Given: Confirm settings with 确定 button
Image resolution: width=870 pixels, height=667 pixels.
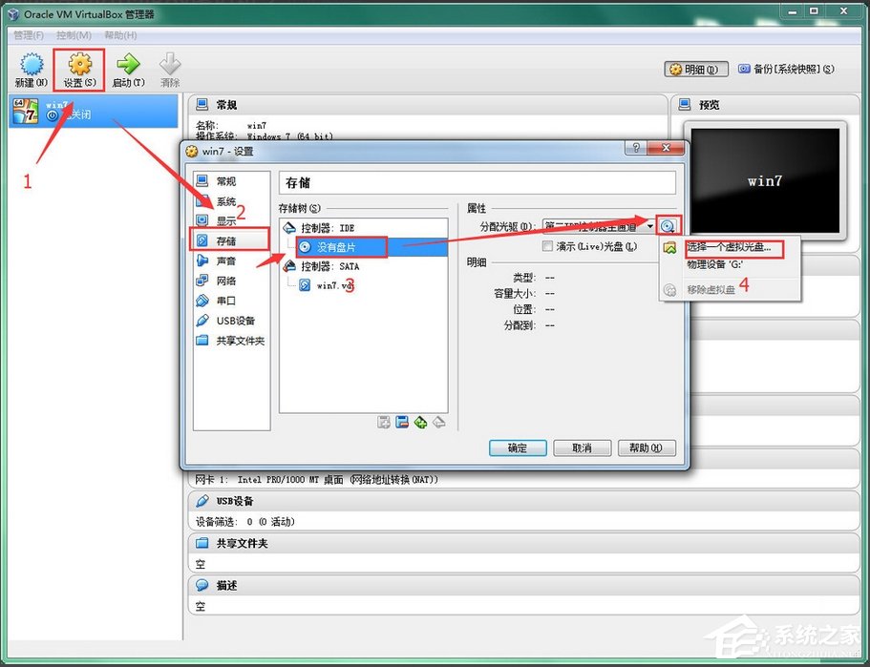Looking at the screenshot, I should [x=517, y=448].
